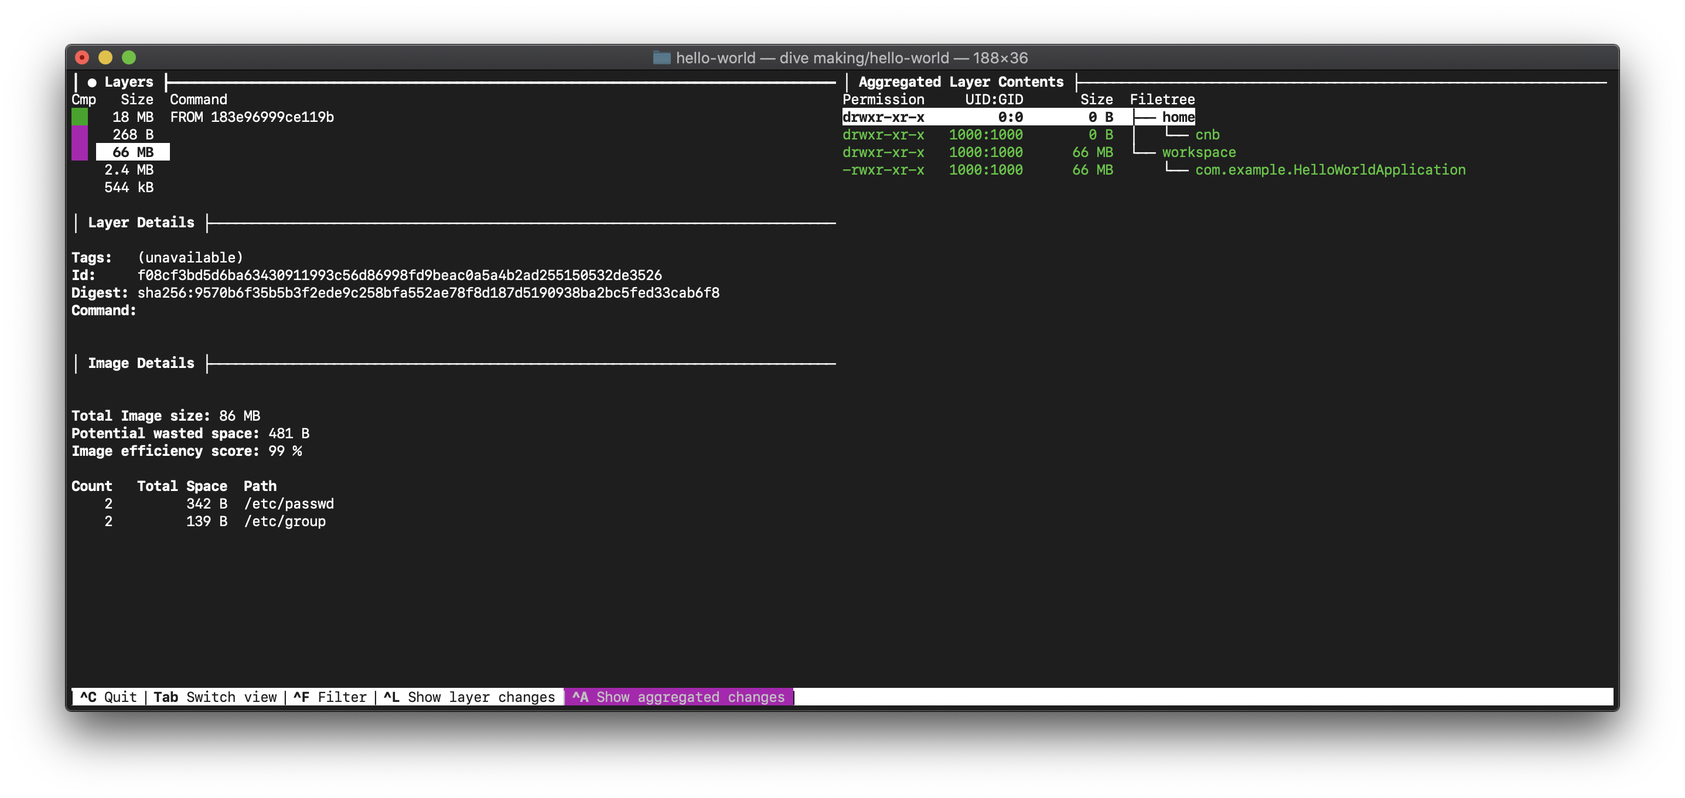This screenshot has height=798, width=1685.
Task: Click the purple Cmp indicator block
Action: (79, 143)
